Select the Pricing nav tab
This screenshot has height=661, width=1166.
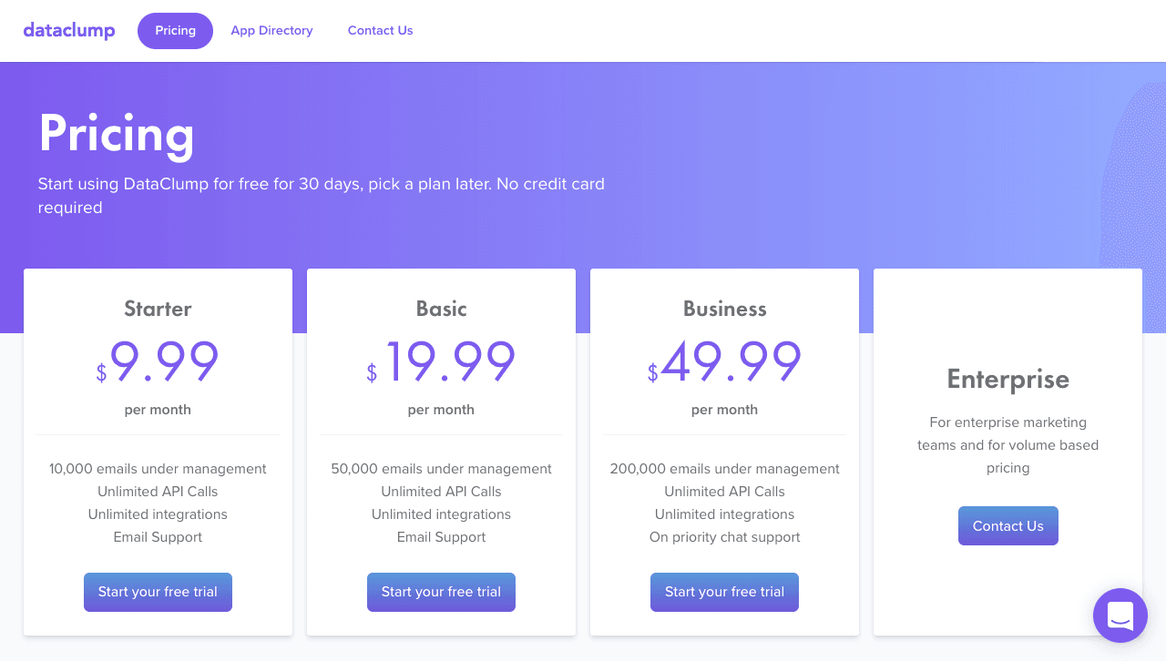click(175, 31)
